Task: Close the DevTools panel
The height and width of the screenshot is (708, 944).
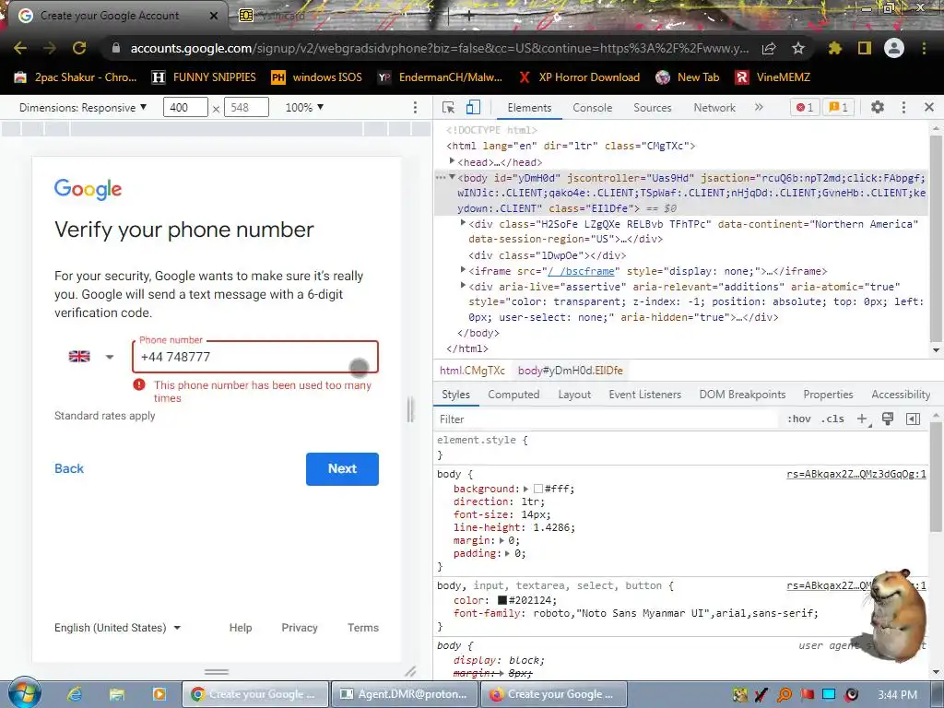Action: [929, 107]
